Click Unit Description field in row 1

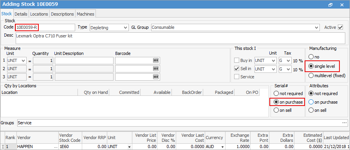[84, 60]
